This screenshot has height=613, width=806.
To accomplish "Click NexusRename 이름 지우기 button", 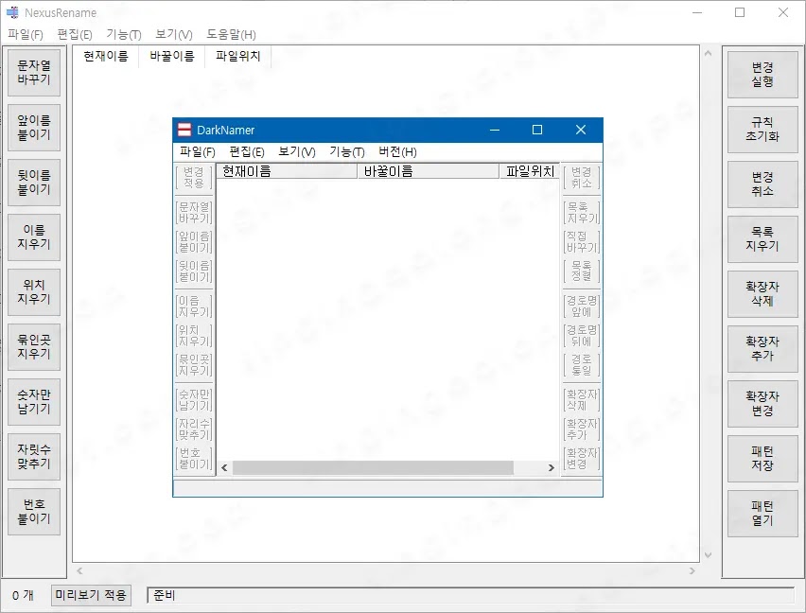I will click(x=34, y=236).
